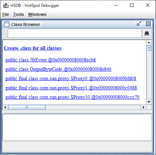Open the public class OutputByteCode link

(x=59, y=69)
